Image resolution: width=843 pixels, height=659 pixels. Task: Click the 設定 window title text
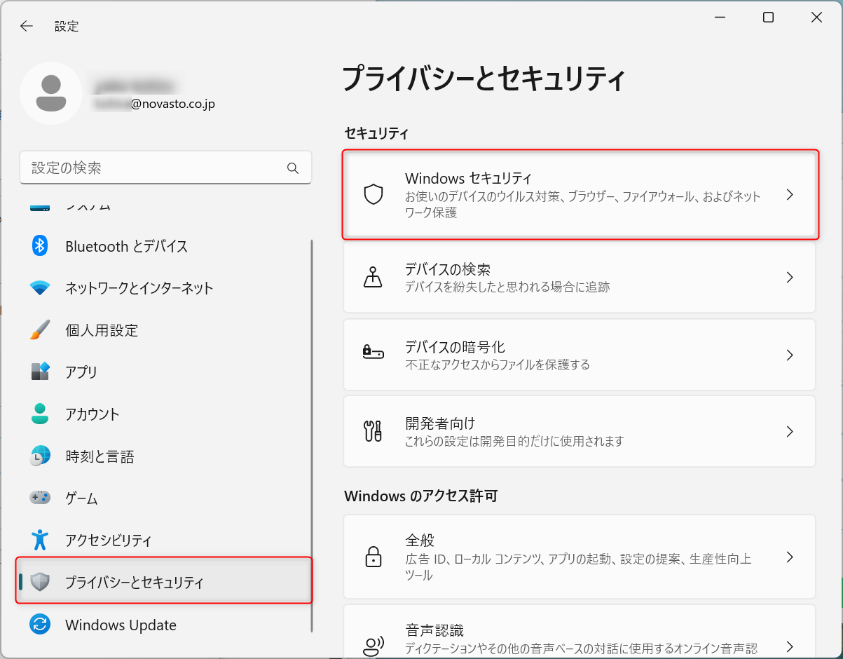[67, 26]
